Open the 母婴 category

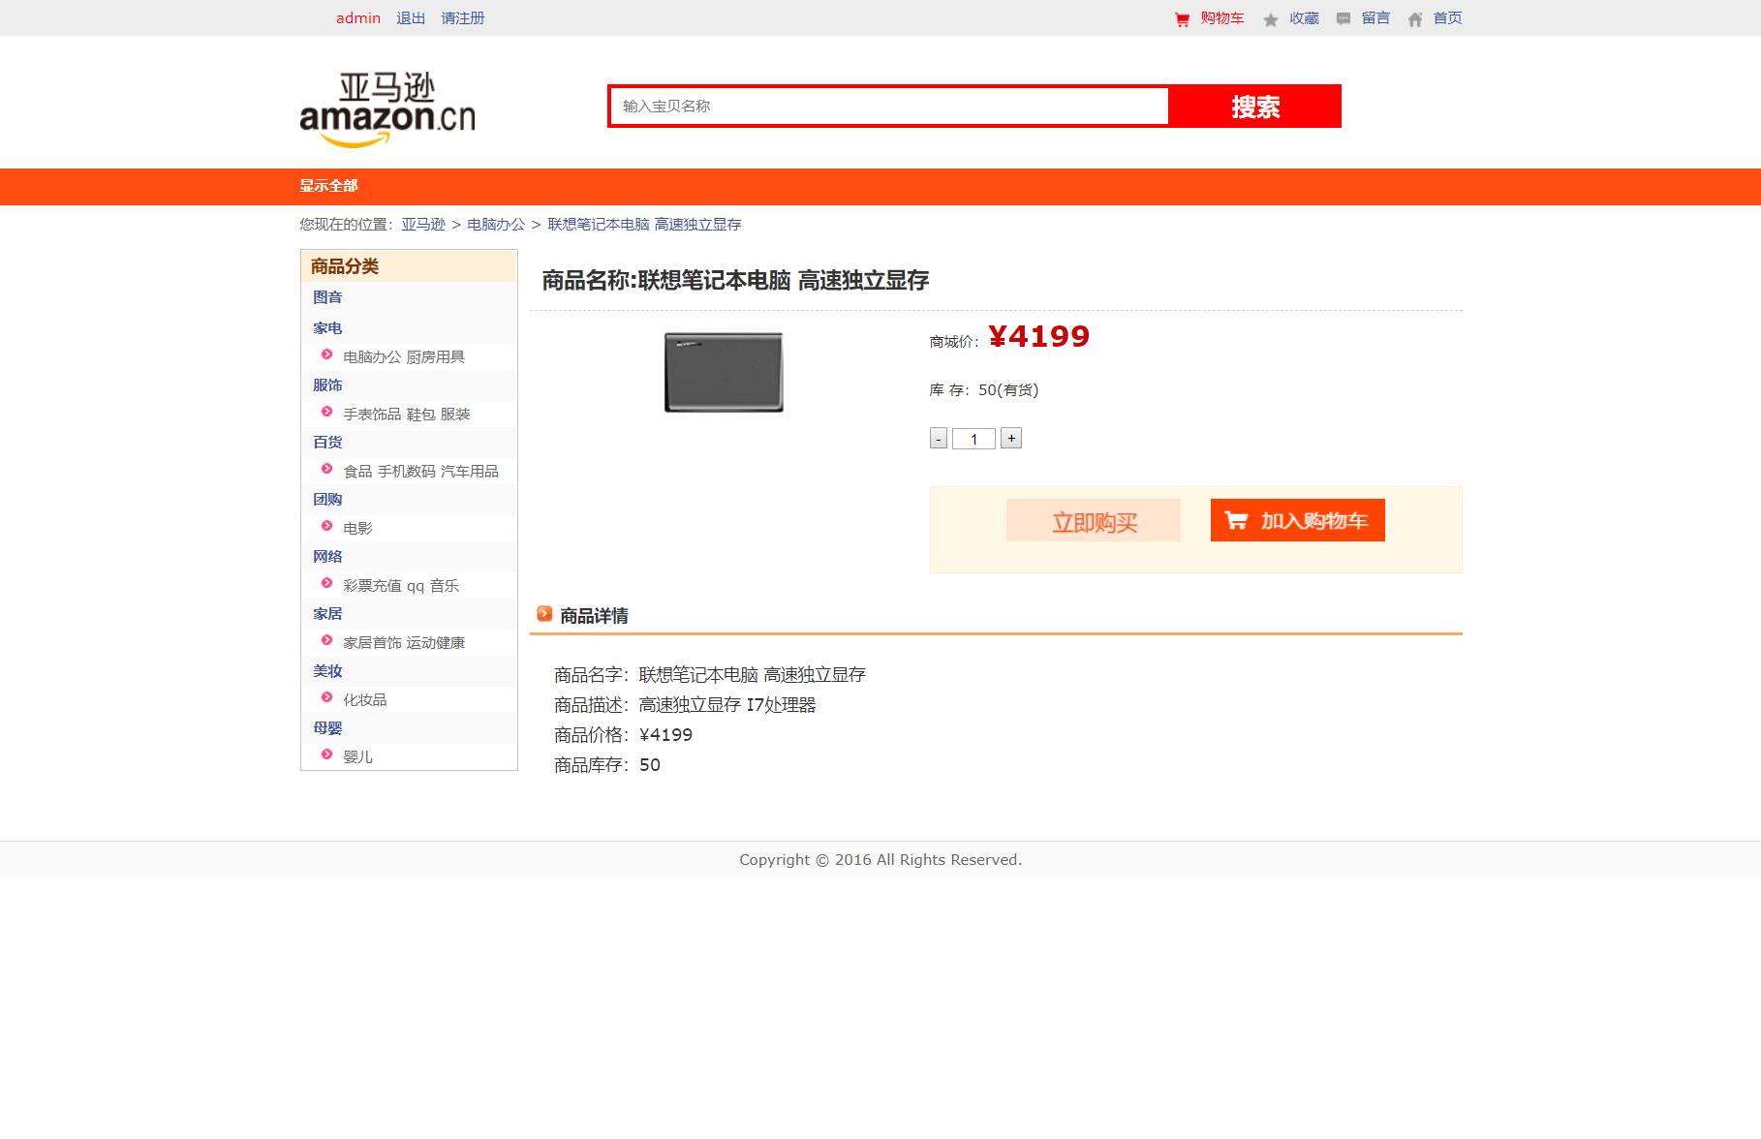(327, 728)
